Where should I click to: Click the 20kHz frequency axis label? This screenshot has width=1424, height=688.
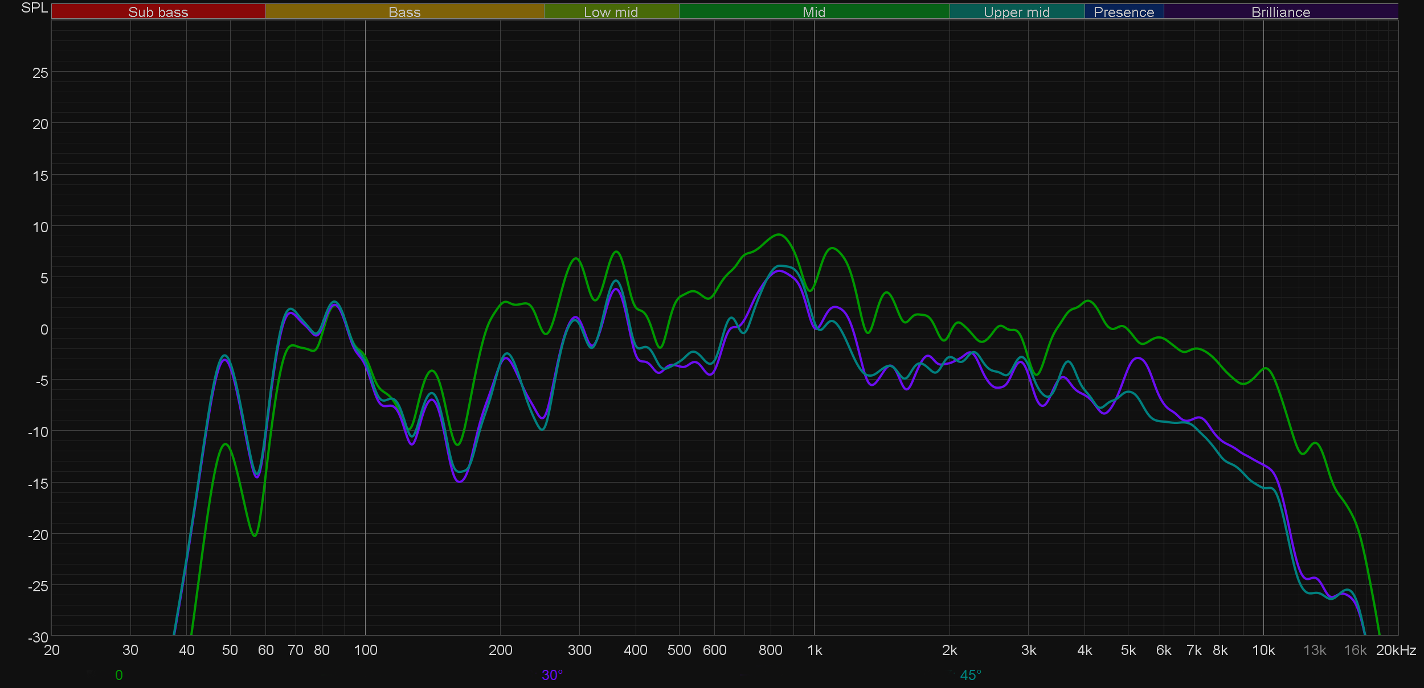1396,650
